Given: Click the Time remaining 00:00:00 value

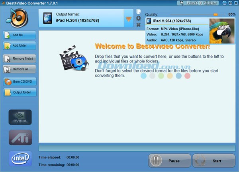Looking at the screenshot, I should (73, 165).
